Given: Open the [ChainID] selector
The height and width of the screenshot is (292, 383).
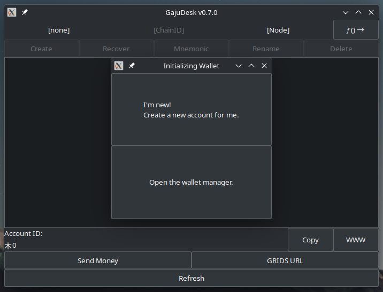Looking at the screenshot, I should [168, 30].
